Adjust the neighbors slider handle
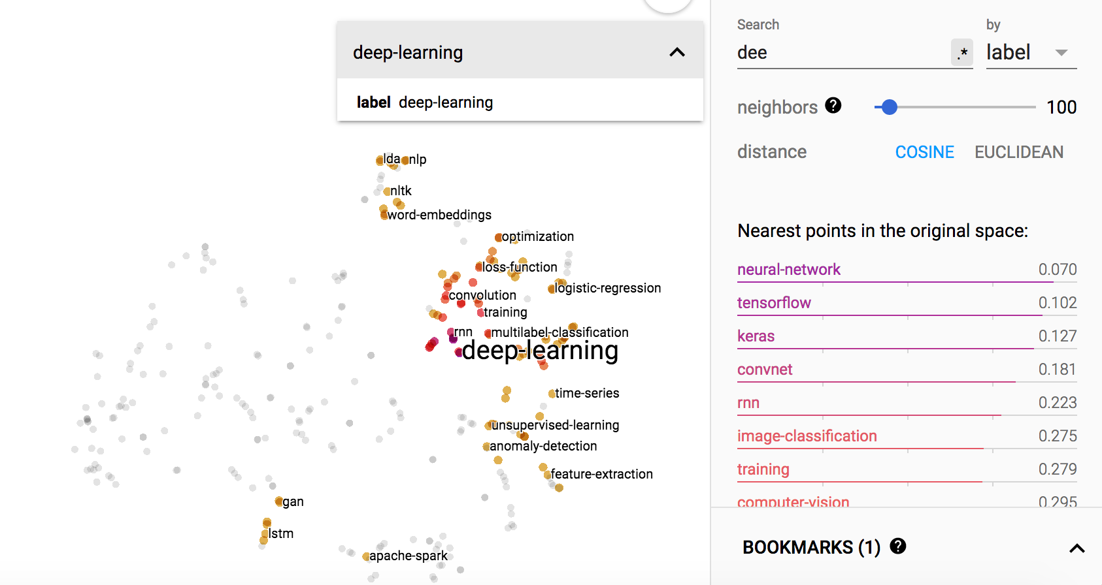 [889, 107]
